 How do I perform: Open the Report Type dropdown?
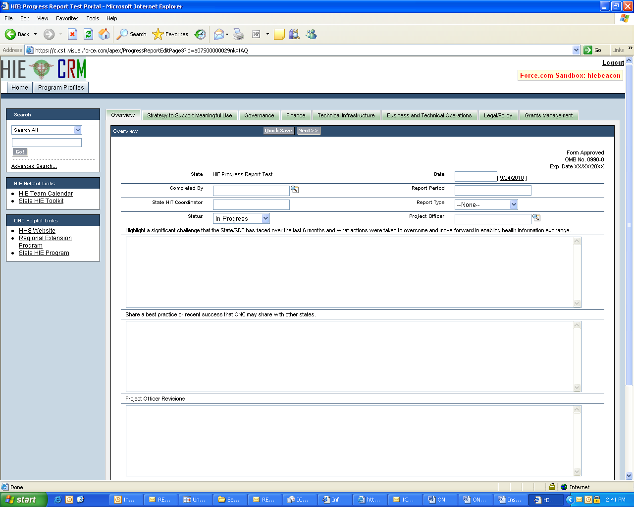(514, 204)
